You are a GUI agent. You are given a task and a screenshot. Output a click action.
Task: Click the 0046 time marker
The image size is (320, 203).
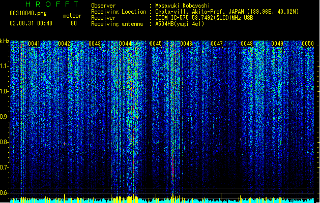186,44
